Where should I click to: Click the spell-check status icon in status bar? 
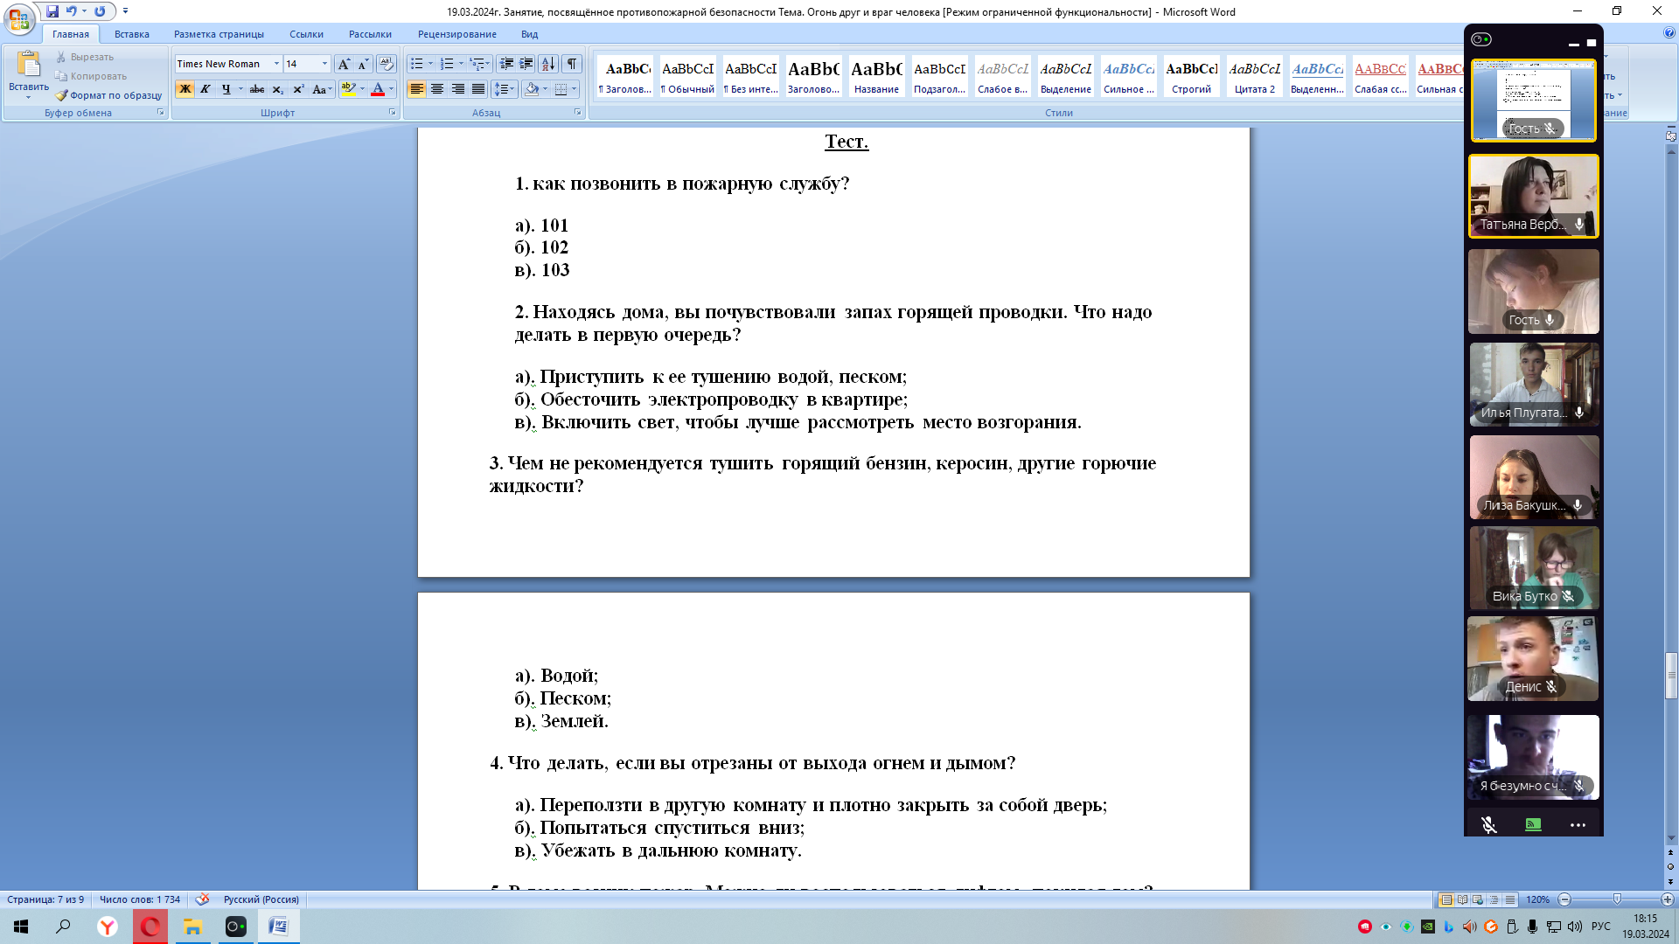click(x=202, y=899)
